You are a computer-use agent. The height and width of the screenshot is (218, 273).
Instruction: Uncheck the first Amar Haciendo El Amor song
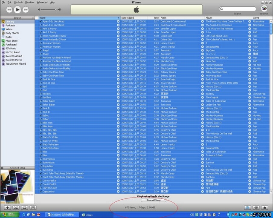pos(41,36)
